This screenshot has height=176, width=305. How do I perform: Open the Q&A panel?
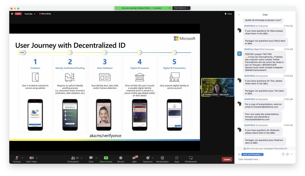[x=134, y=159]
